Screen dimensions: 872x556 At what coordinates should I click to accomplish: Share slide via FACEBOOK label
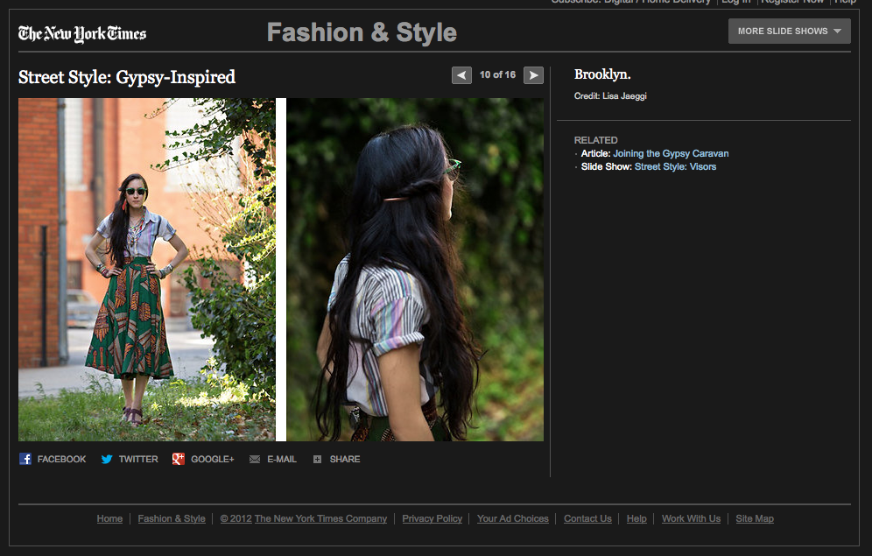[62, 460]
